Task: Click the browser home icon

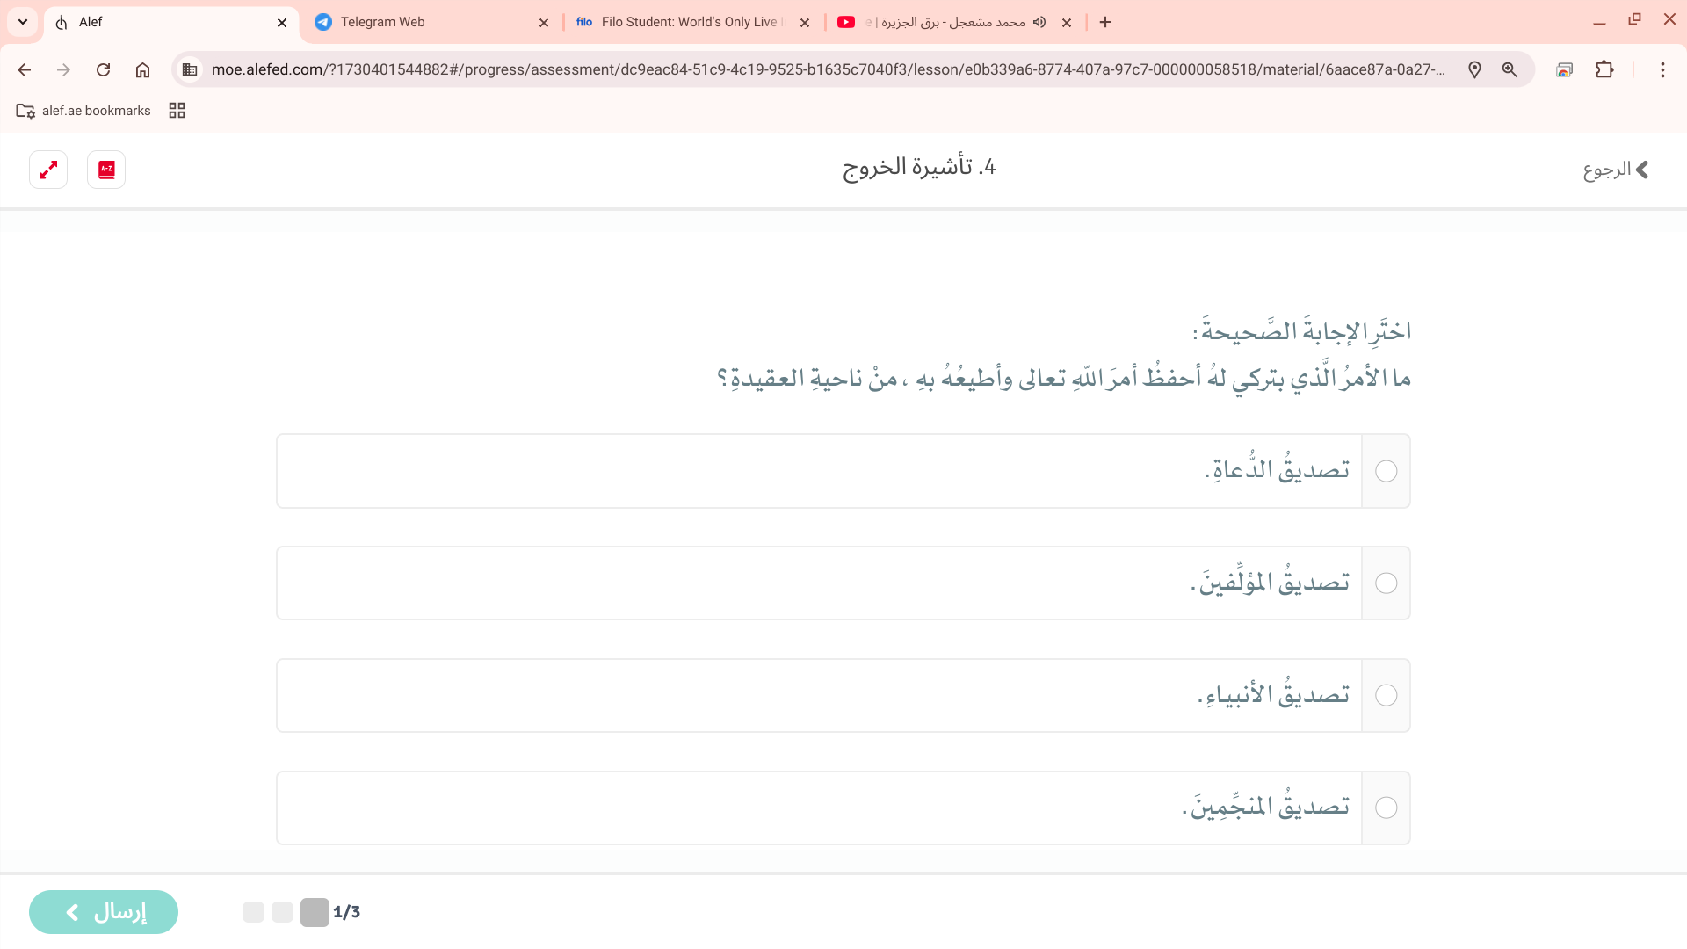Action: click(142, 70)
